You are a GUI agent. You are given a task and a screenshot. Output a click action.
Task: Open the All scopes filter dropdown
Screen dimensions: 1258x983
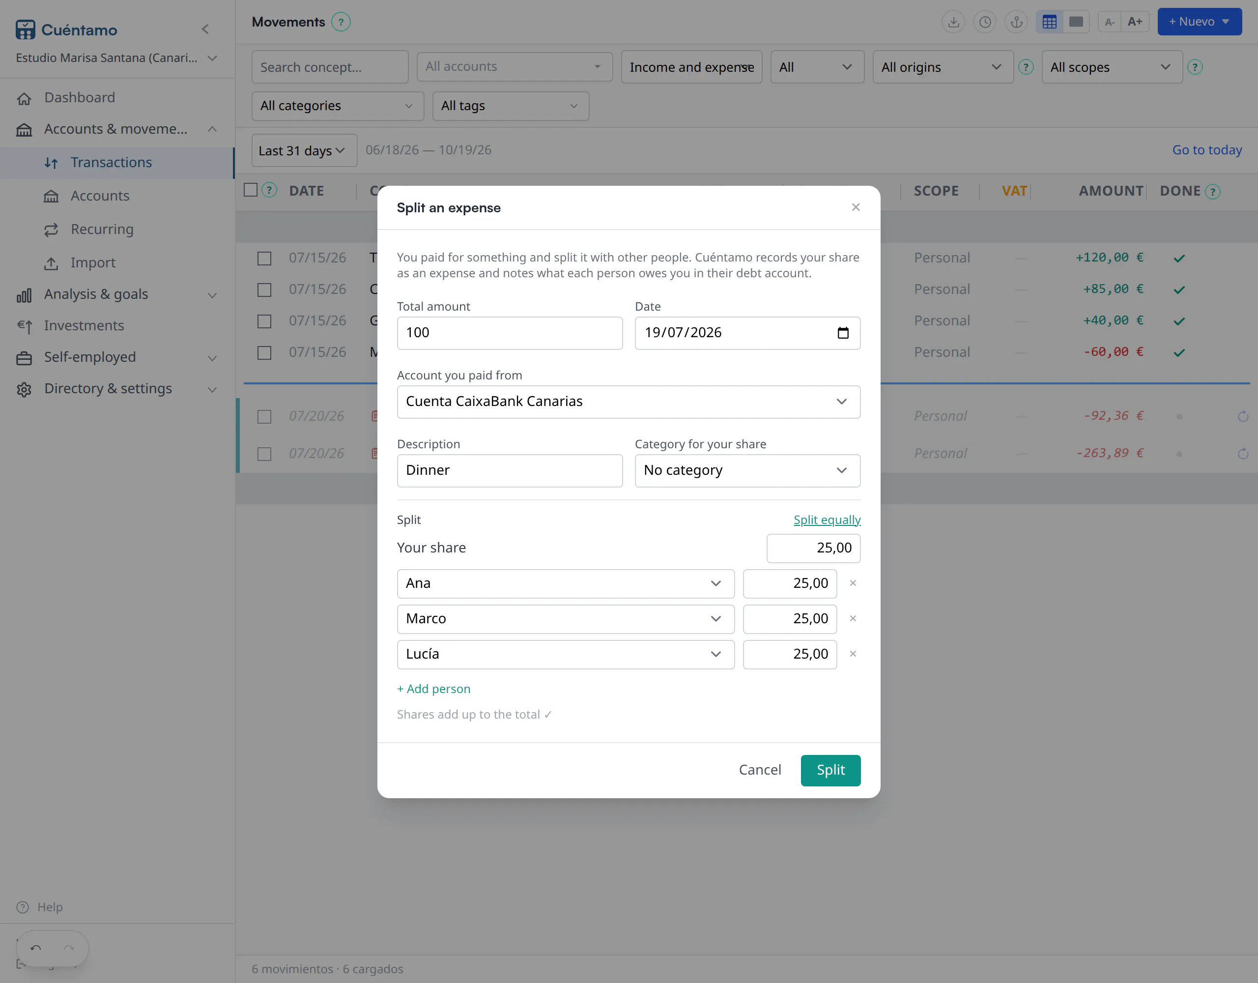pyautogui.click(x=1112, y=67)
